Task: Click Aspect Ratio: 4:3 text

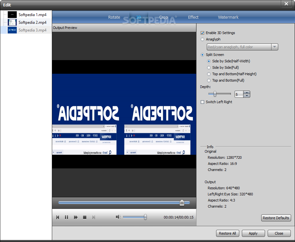Action: (x=221, y=200)
